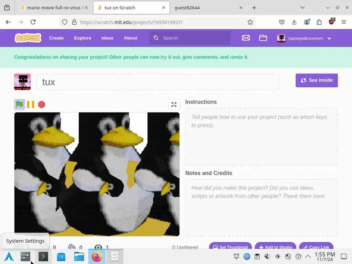Open the Explore page
Screen dimensions: 352x264
pyautogui.click(x=82, y=38)
